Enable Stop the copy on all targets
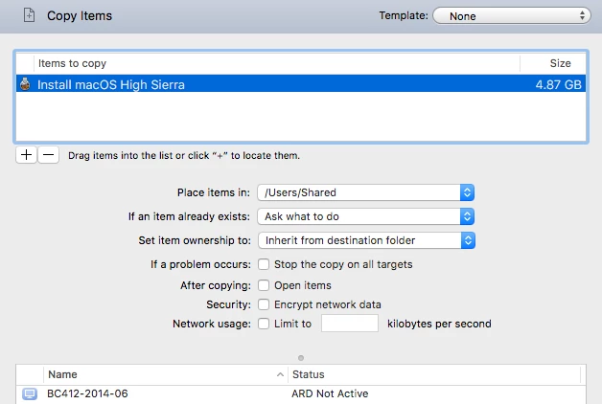This screenshot has height=404, width=602. tap(264, 264)
